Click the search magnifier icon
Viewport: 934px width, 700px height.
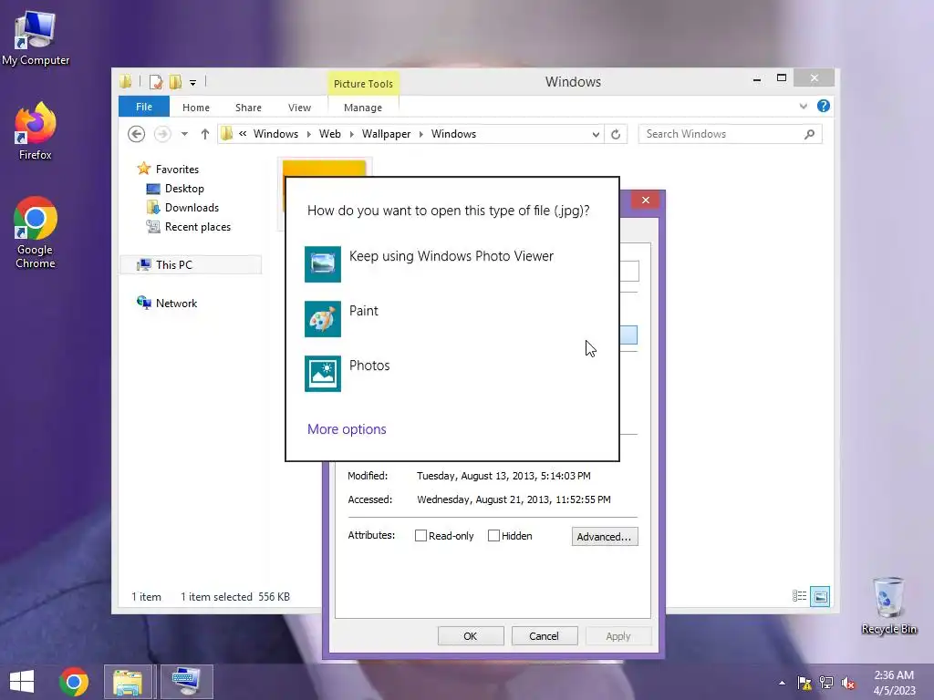tap(809, 134)
